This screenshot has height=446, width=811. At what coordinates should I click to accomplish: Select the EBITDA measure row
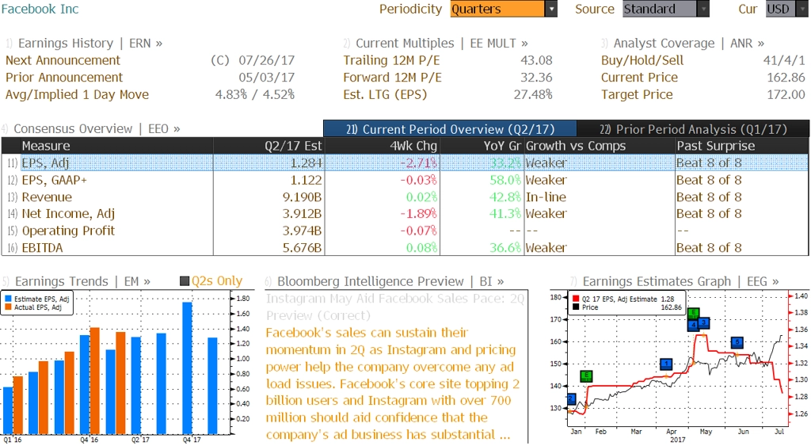coord(405,248)
